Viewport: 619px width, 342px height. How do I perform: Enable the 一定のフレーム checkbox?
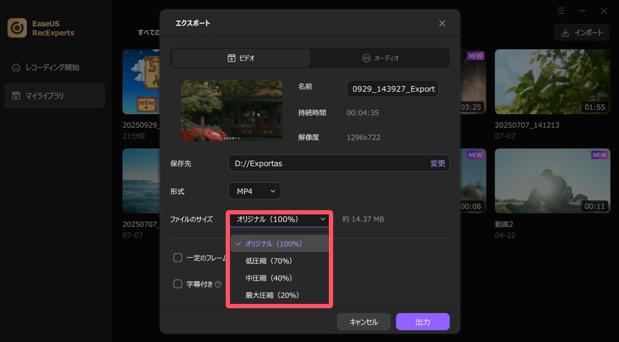pyautogui.click(x=178, y=257)
